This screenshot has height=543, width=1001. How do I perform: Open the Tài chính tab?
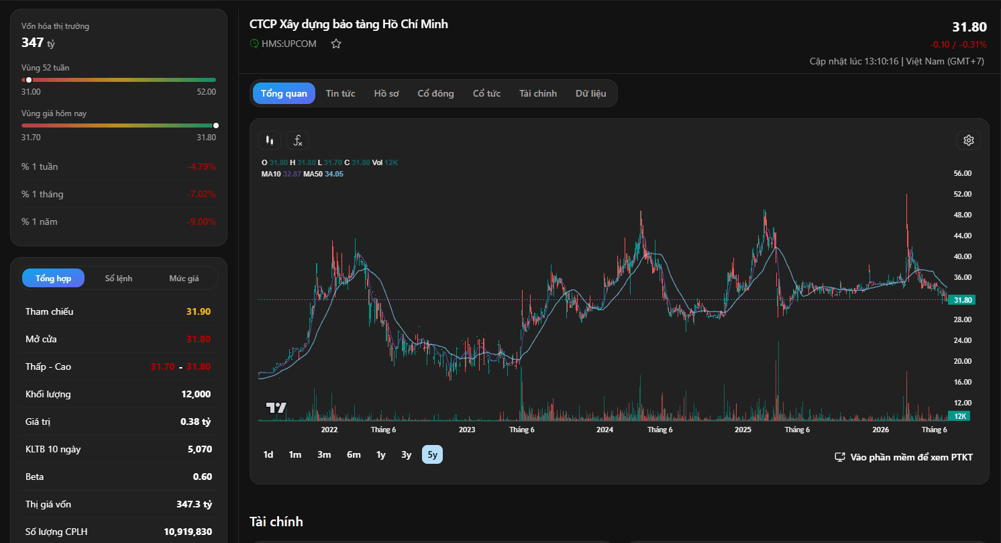click(x=538, y=93)
